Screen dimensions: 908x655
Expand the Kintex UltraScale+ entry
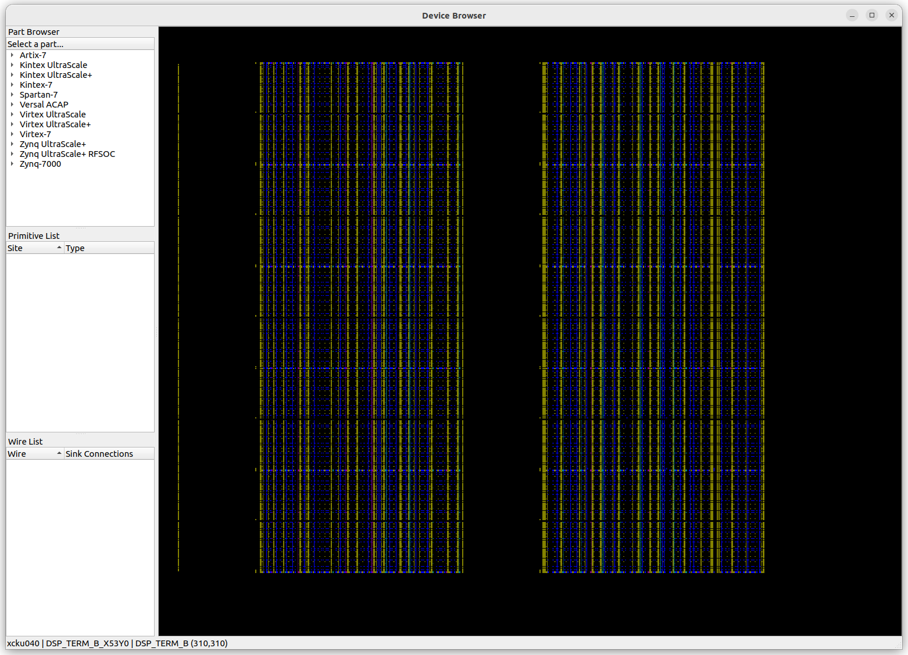point(12,74)
